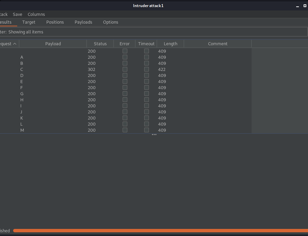Click the orange attack progress bar
The height and width of the screenshot is (236, 308).
tap(160, 231)
